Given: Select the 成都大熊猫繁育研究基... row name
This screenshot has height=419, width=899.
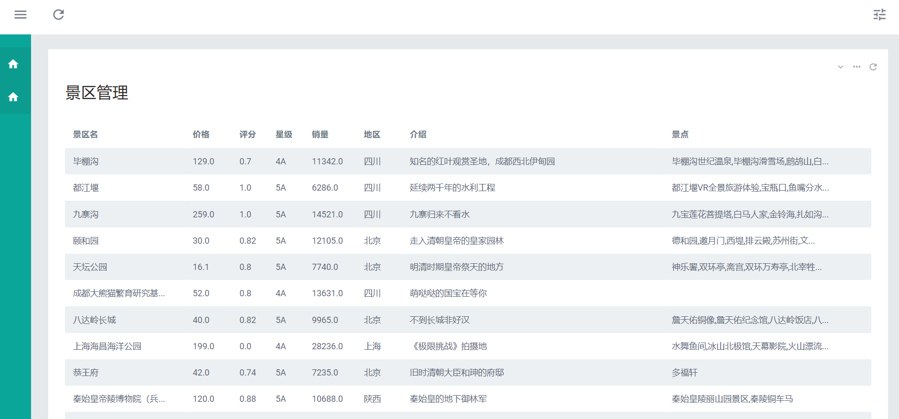Looking at the screenshot, I should coord(119,293).
